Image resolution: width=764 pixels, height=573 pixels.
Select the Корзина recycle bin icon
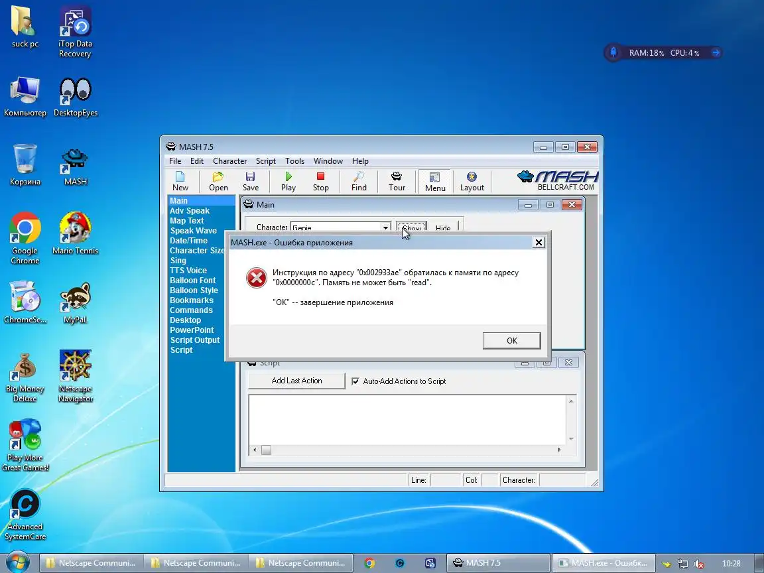coord(25,164)
